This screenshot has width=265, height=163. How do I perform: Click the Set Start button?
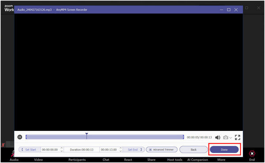pyautogui.click(x=30, y=149)
